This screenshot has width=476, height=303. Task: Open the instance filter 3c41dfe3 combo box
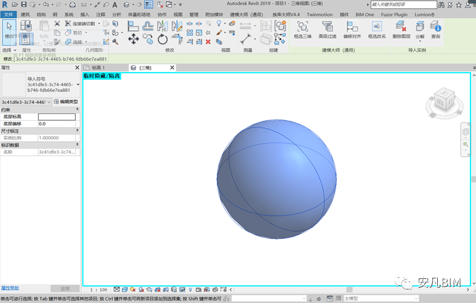tap(25, 102)
